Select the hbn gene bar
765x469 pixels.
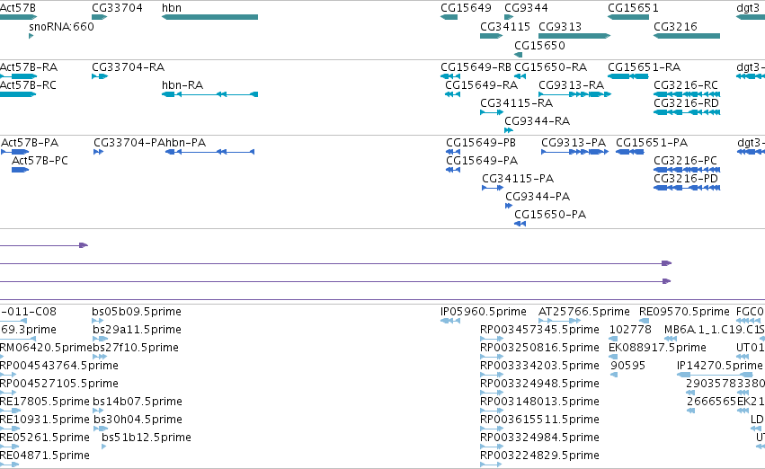click(209, 17)
